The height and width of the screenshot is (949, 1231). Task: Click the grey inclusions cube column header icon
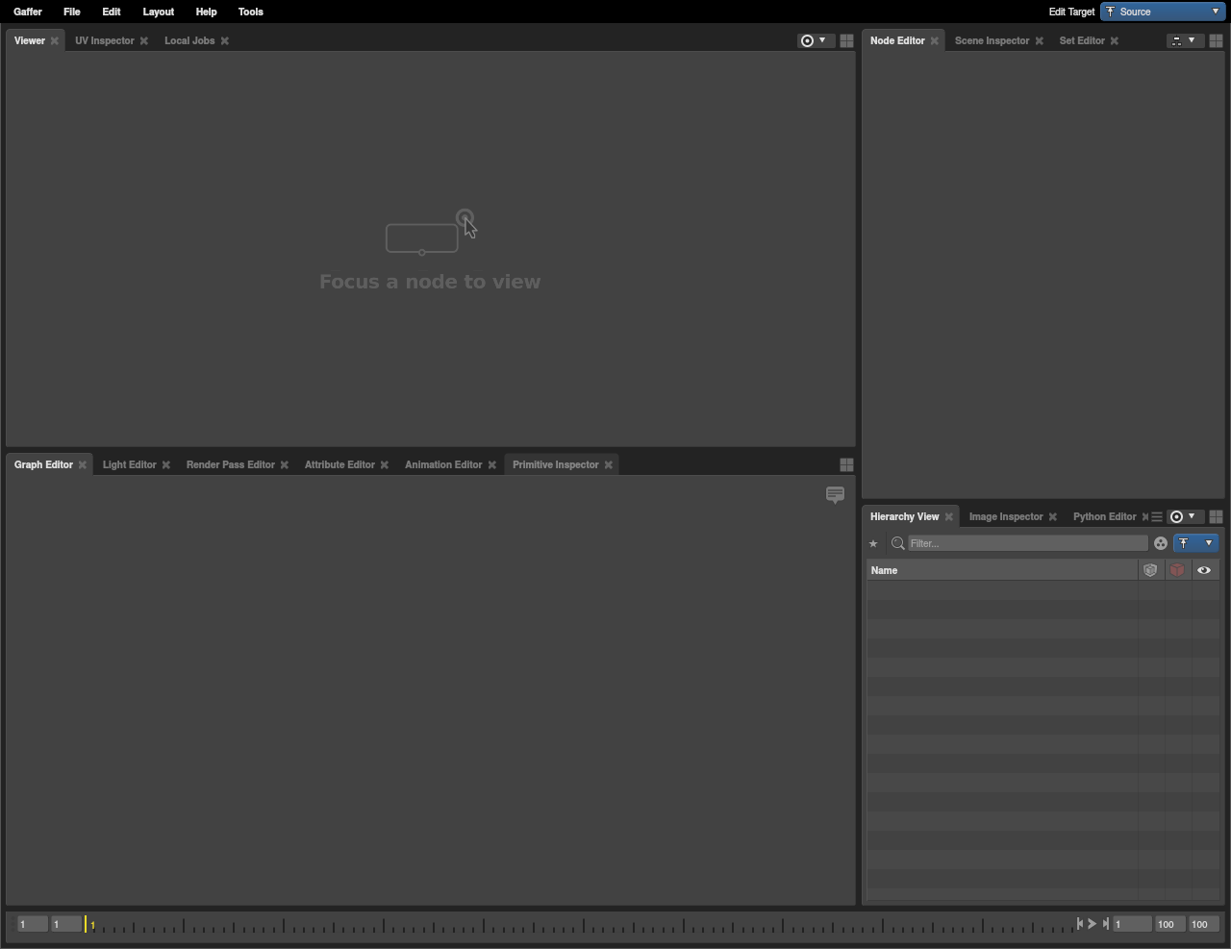(1150, 570)
